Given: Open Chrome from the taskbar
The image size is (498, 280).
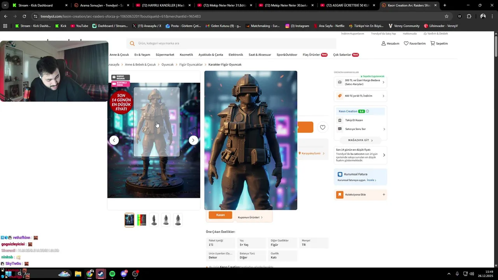Looking at the screenshot, I should (89, 274).
